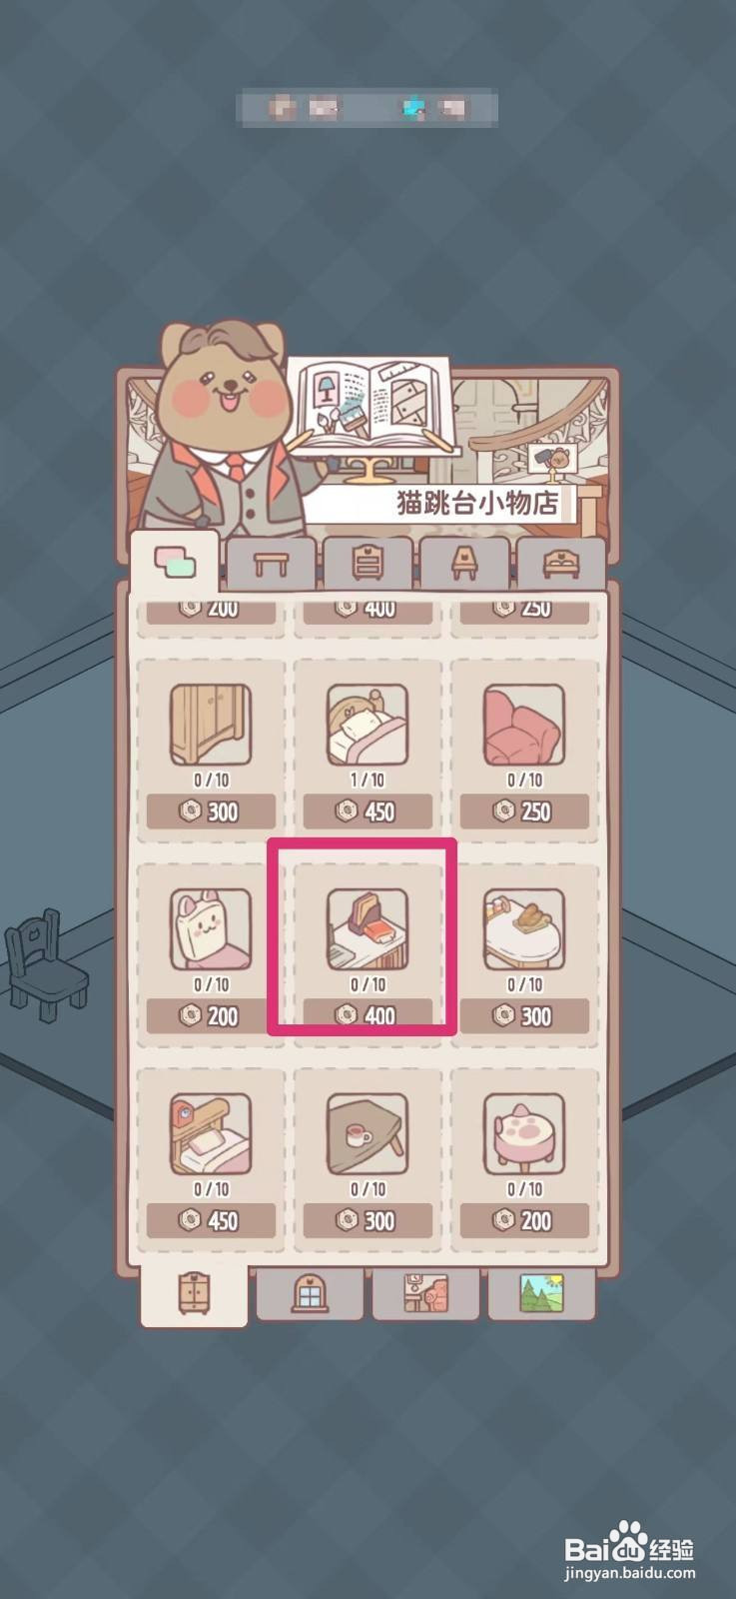Open the chair category tab
Screen dimensions: 736x1599
coord(464,563)
